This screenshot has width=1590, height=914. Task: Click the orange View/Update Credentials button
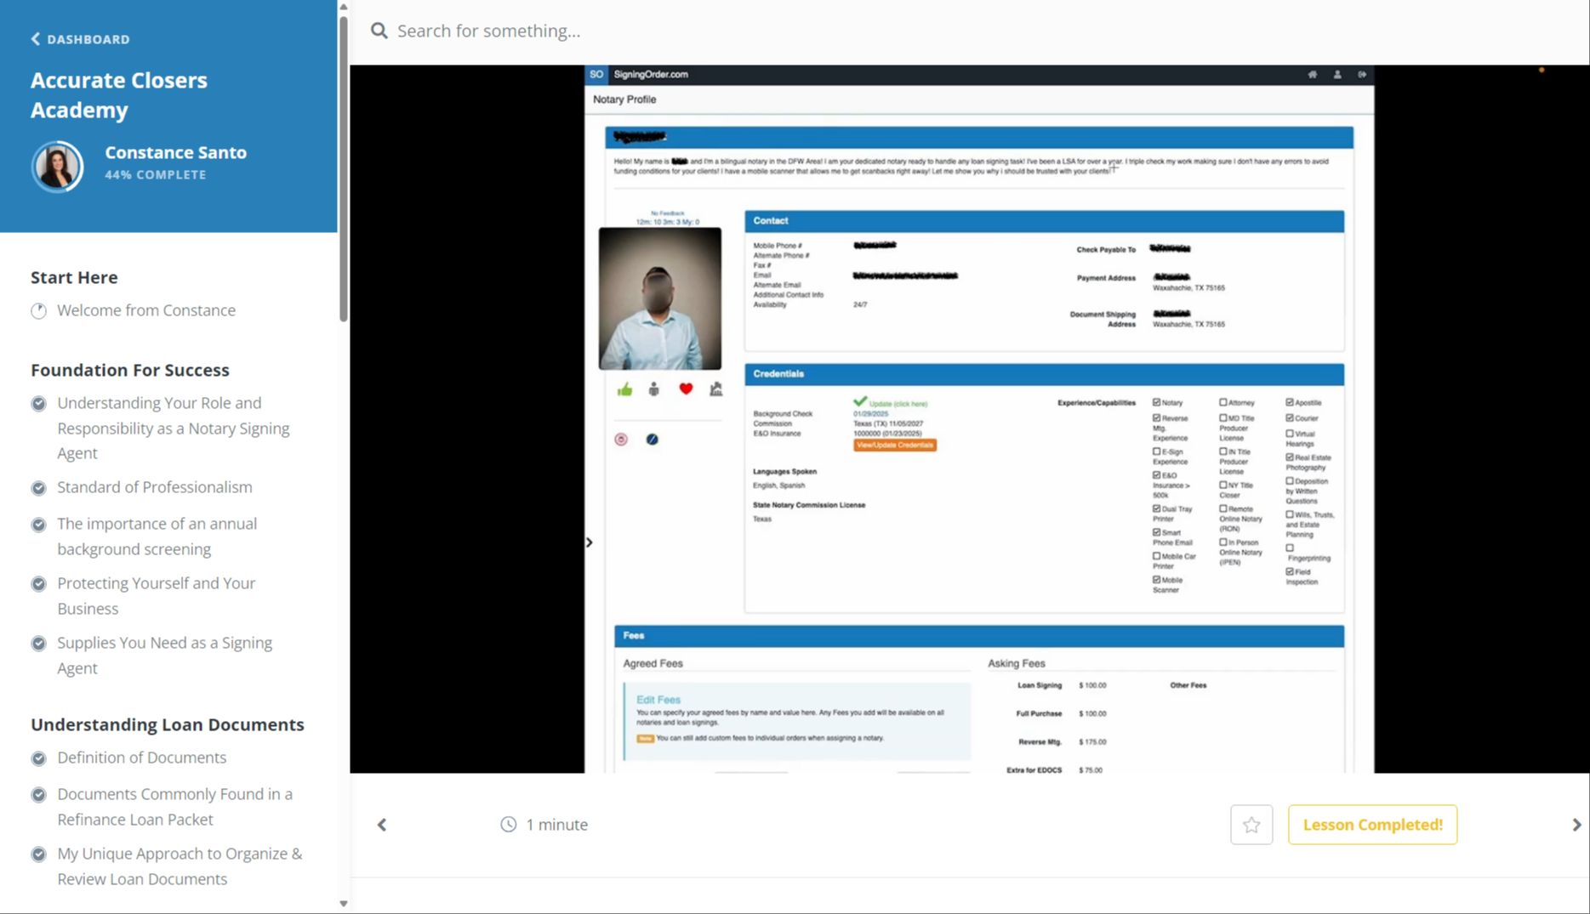pos(895,445)
